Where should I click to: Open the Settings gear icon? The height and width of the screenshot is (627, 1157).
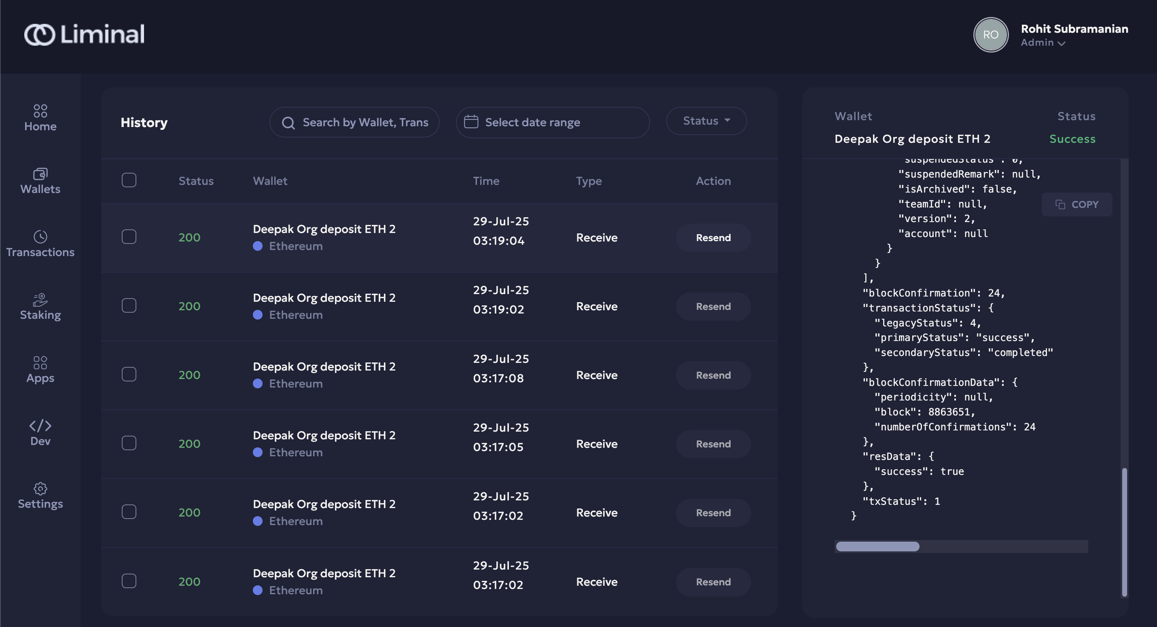click(x=40, y=488)
